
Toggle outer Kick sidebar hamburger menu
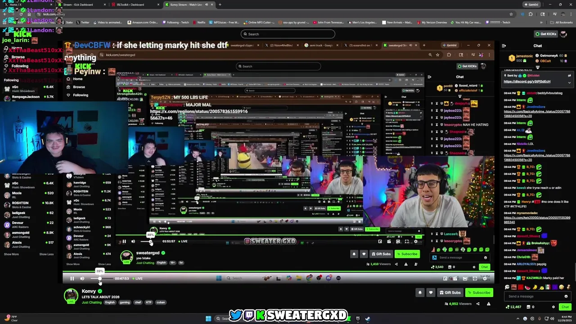click(7, 34)
